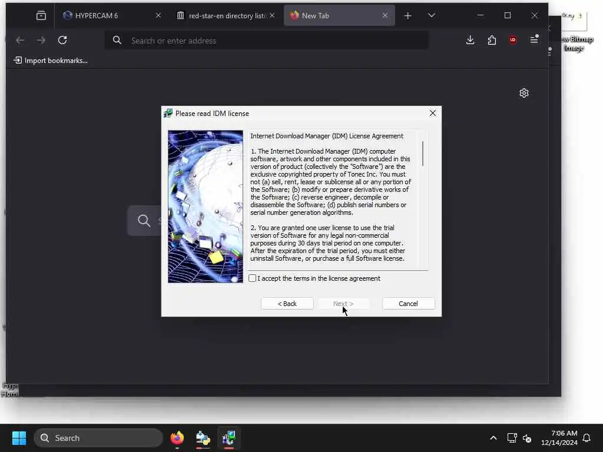
Task: Go forward in Firefox
Action: (41, 40)
